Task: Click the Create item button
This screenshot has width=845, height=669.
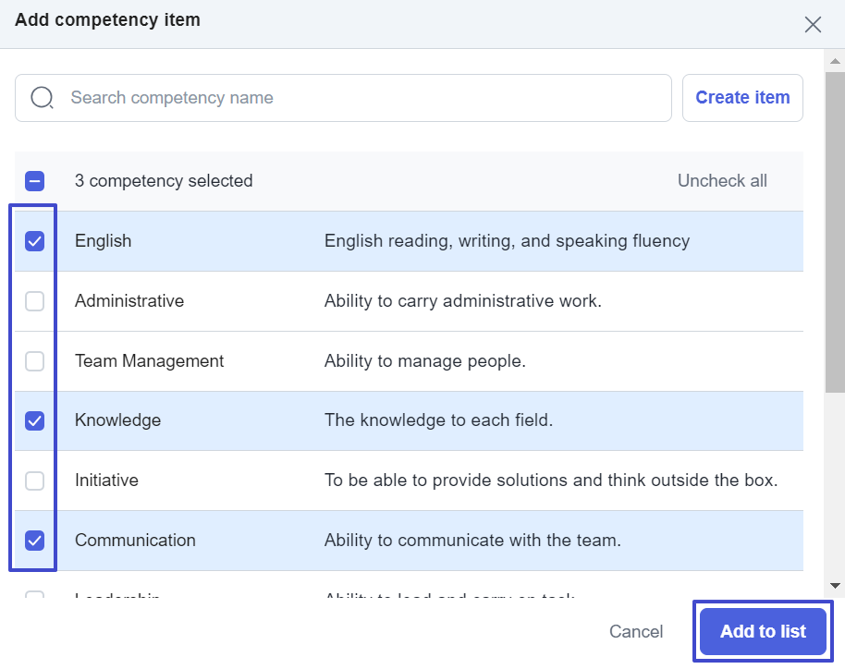Action: [x=742, y=98]
